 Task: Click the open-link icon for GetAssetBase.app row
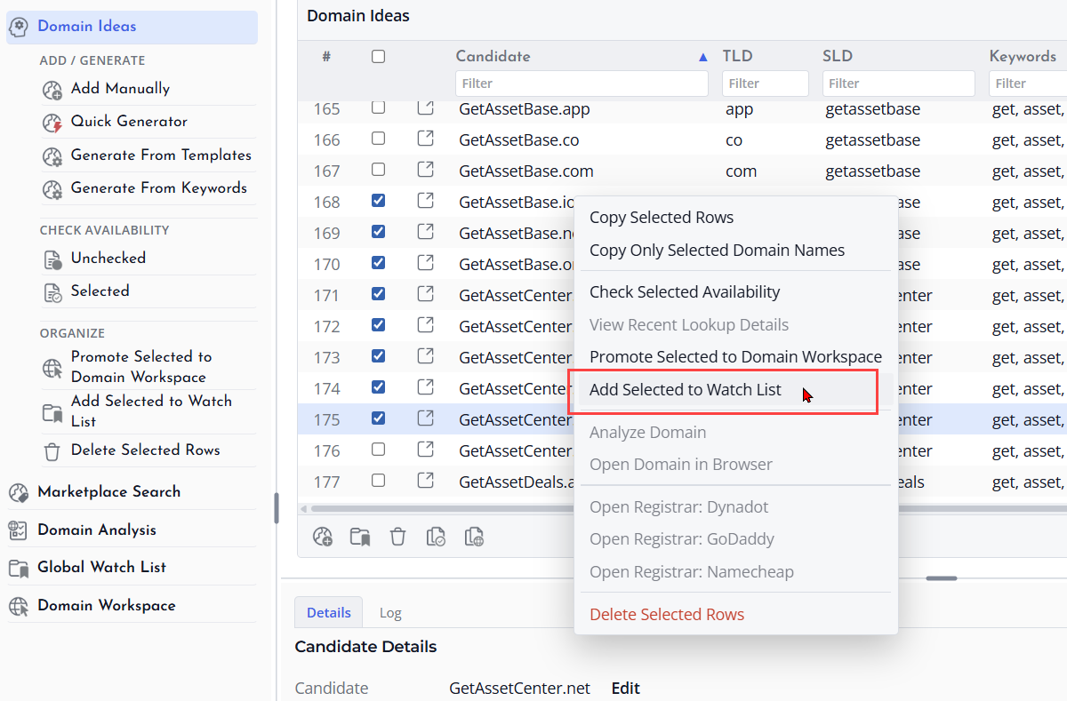coord(426,108)
